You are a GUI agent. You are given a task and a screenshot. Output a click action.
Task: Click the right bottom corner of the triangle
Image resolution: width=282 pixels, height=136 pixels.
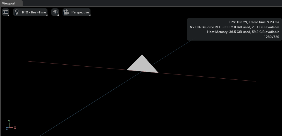tap(157, 72)
